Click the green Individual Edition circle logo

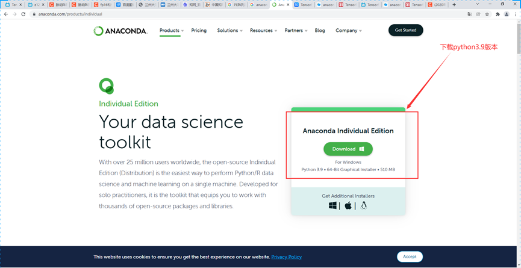pyautogui.click(x=107, y=86)
